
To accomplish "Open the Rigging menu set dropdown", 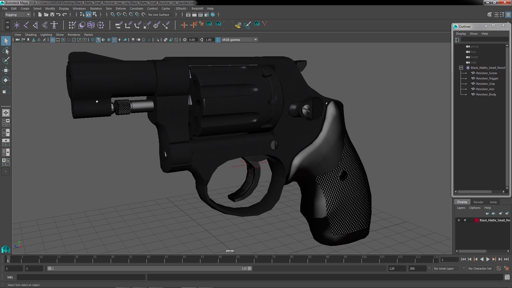I will [18, 15].
